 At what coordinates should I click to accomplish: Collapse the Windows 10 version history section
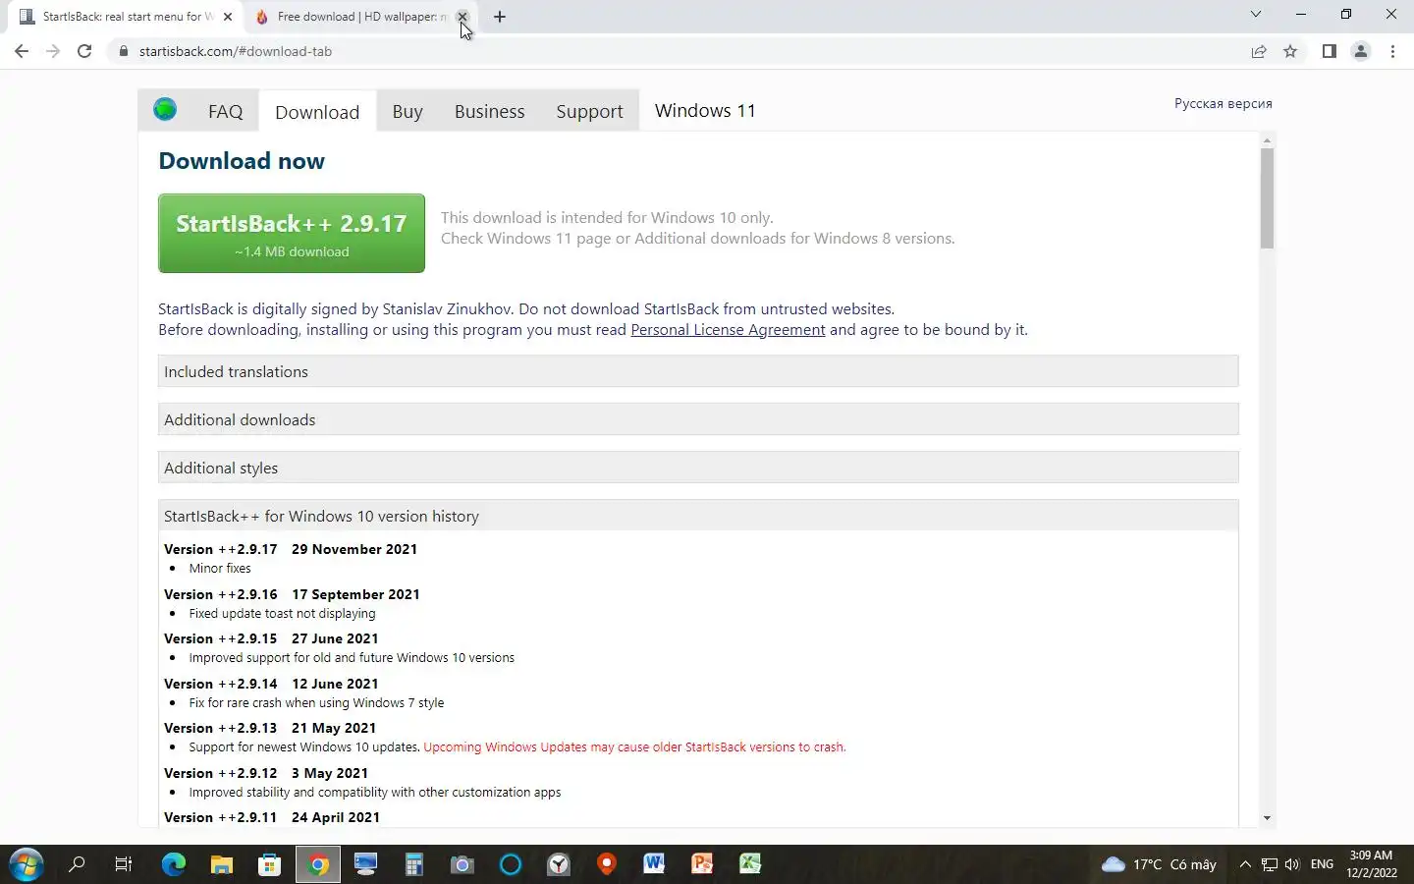(x=698, y=516)
